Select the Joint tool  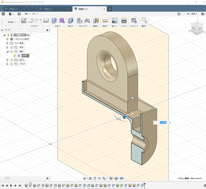tap(87, 21)
